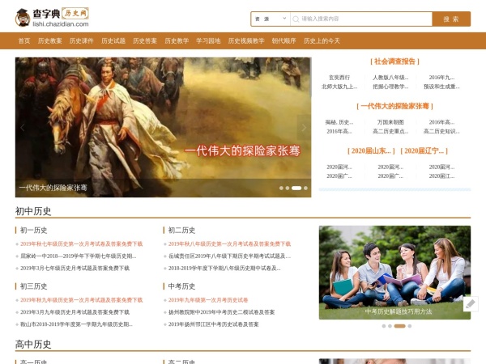Click the pencil edit floating icon
The width and height of the screenshot is (486, 364).
(470, 304)
